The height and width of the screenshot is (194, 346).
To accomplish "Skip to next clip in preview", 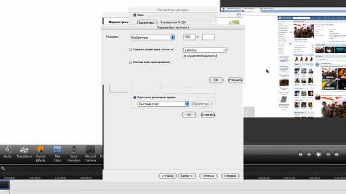I will click(337, 155).
